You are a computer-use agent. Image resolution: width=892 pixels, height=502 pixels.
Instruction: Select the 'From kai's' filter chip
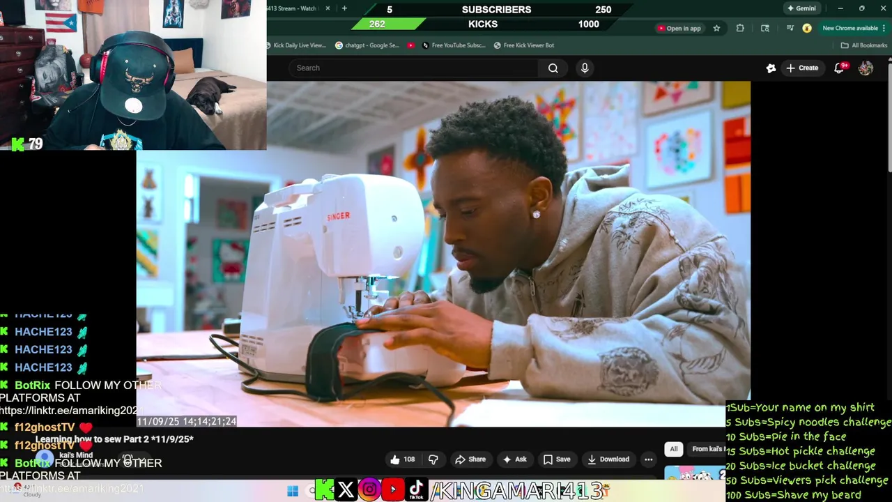pos(707,449)
